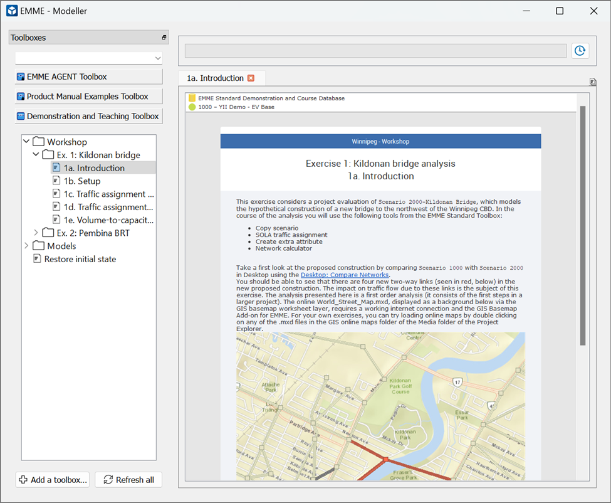Click the yellow database icon in the report header
The image size is (611, 503).
pyautogui.click(x=192, y=98)
